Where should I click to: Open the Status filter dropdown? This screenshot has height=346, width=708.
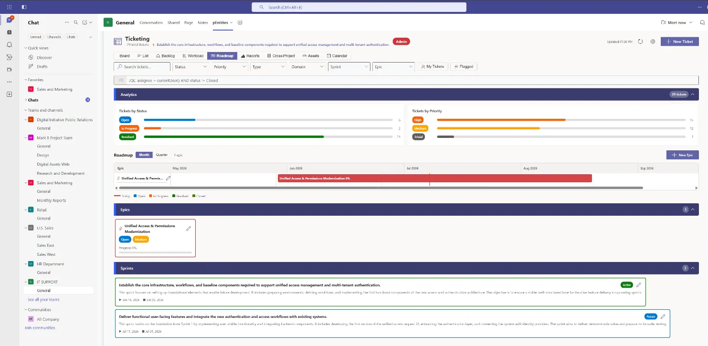[x=191, y=67]
